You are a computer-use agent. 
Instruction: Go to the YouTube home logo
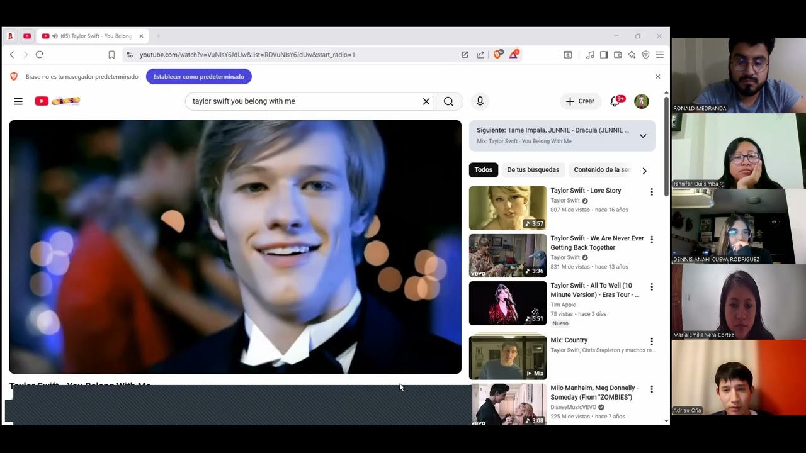57,101
